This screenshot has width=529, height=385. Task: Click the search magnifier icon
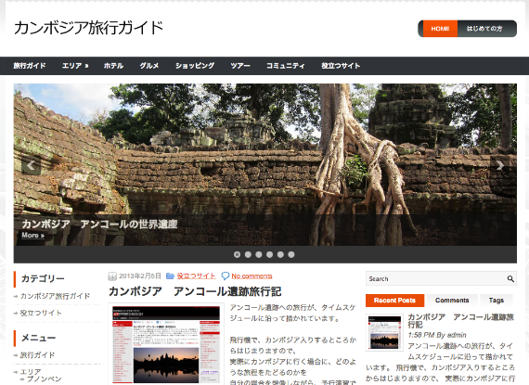click(x=510, y=279)
